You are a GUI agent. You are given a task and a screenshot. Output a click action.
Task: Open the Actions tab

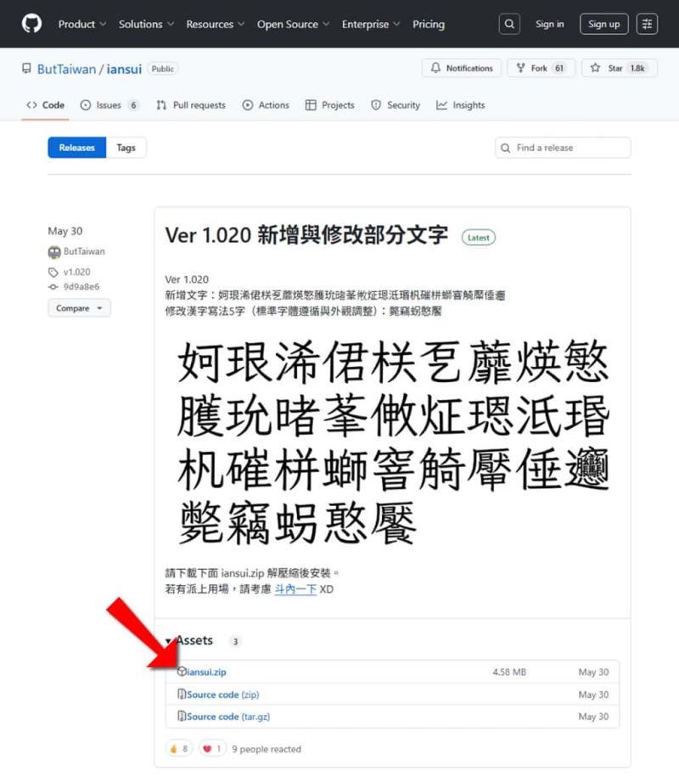[x=266, y=105]
